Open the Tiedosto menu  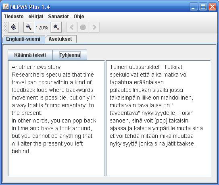coord(14,17)
